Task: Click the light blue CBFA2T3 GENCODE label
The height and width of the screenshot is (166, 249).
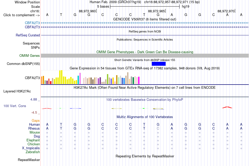Action: tap(32, 23)
